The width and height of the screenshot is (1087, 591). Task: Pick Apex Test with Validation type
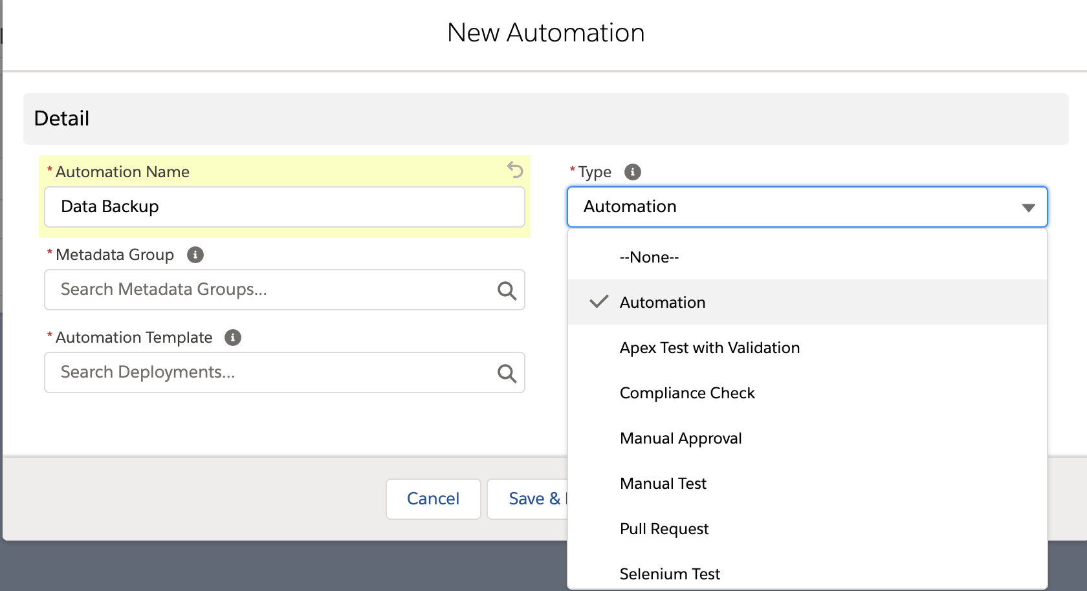point(807,347)
